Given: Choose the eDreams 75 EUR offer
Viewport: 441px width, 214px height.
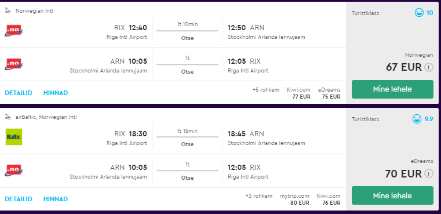Looking at the screenshot, I should [x=329, y=93].
